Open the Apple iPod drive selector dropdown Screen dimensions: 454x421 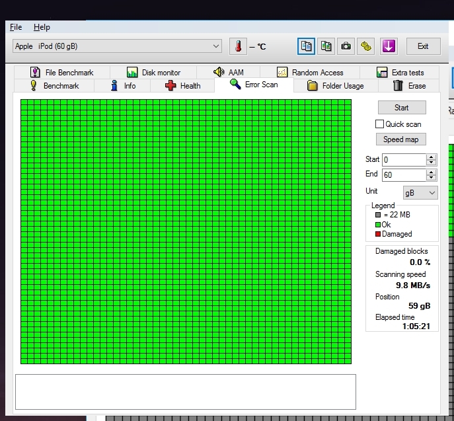tap(117, 46)
